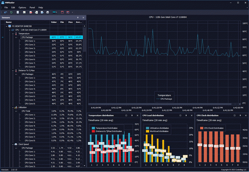Pin the Sensors panel

click(x=78, y=18)
